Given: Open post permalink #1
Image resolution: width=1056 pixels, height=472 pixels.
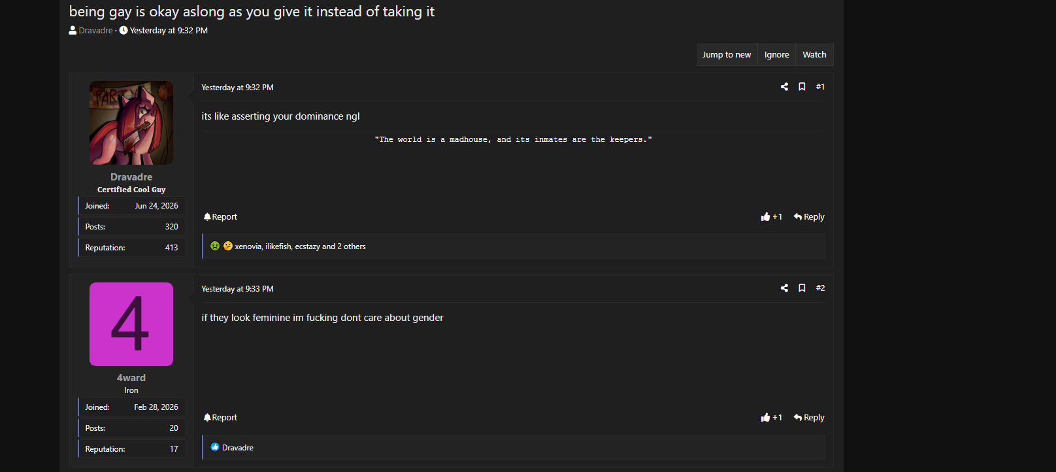Looking at the screenshot, I should click(820, 87).
